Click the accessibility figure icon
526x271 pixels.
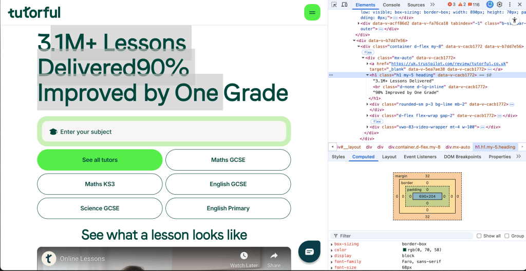pyautogui.click(x=514, y=20)
